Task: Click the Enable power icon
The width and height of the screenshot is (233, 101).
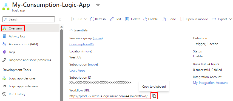Action: (x=145, y=19)
